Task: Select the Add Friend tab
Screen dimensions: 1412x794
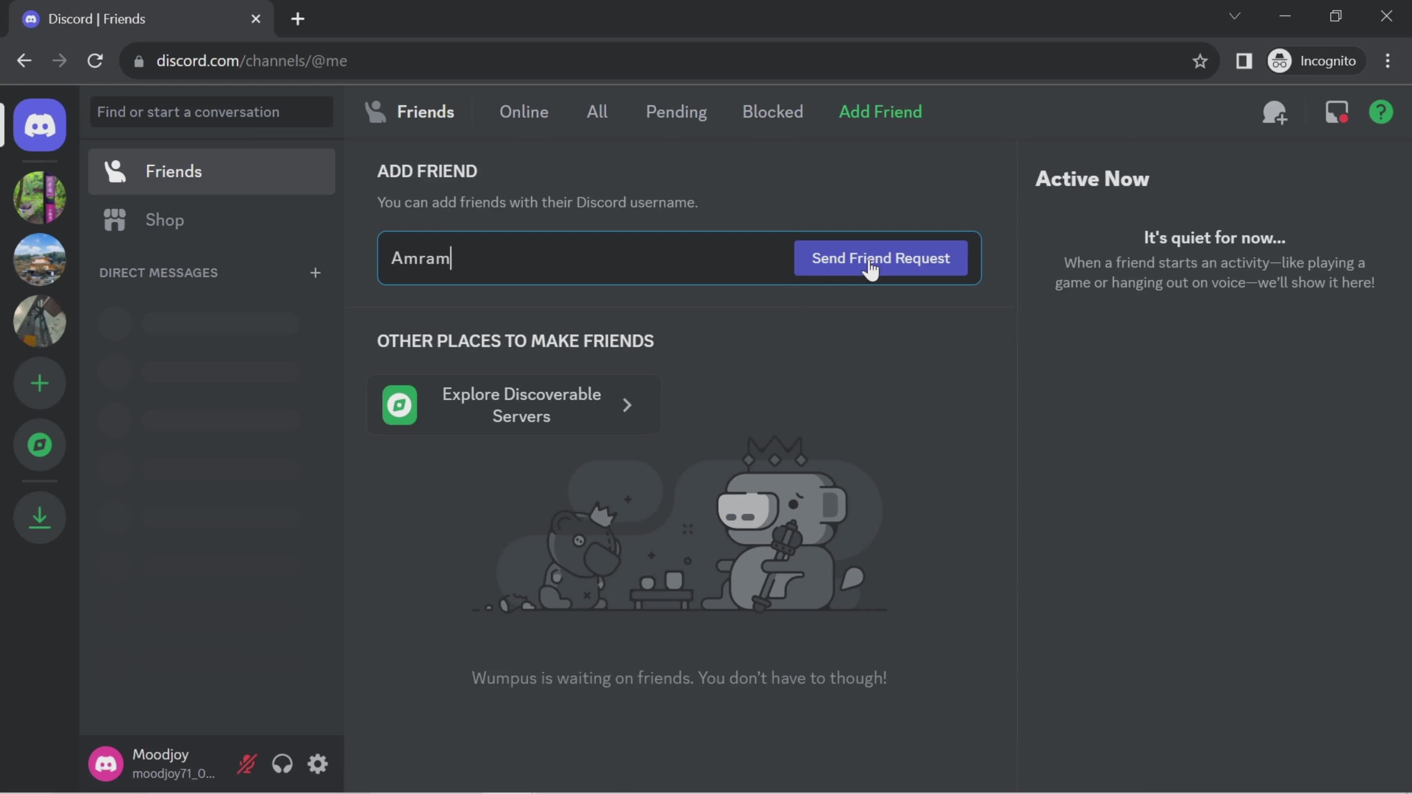Action: (880, 112)
